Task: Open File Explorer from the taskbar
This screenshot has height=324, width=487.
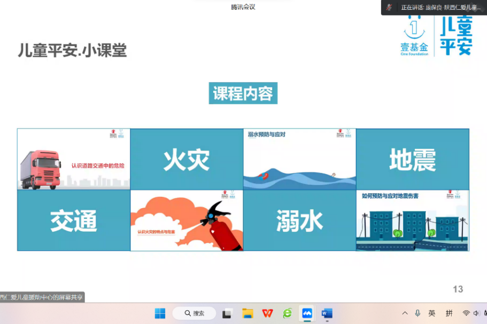Action: (x=248, y=313)
